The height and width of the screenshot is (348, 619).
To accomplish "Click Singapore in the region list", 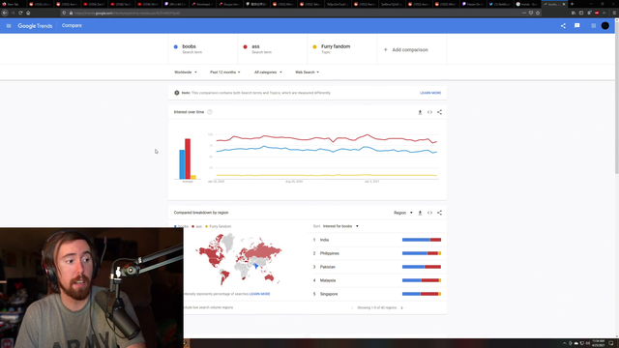I will (329, 294).
